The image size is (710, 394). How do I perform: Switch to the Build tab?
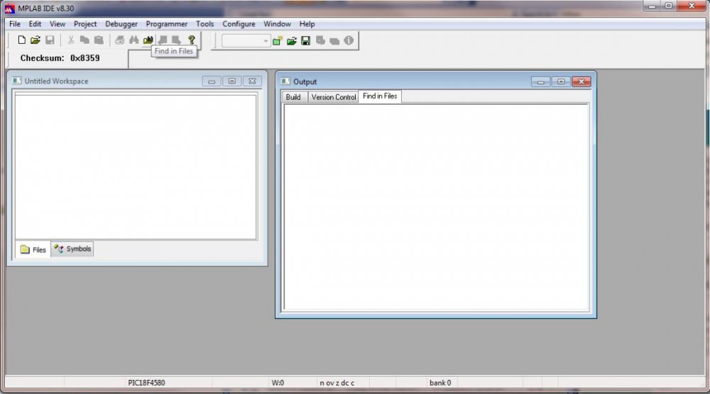pos(293,97)
